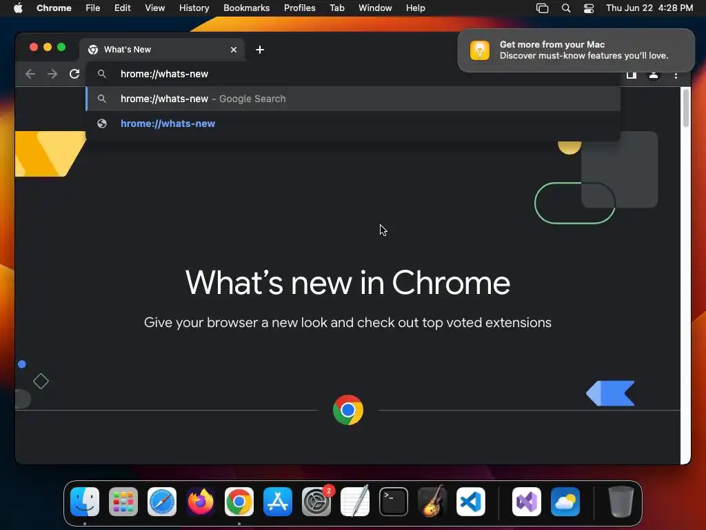Close the What's New tab
The width and height of the screenshot is (706, 530).
234,50
